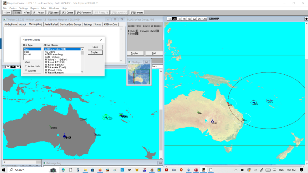Open the Orders menu
The height and width of the screenshot is (173, 308).
coord(13,8)
